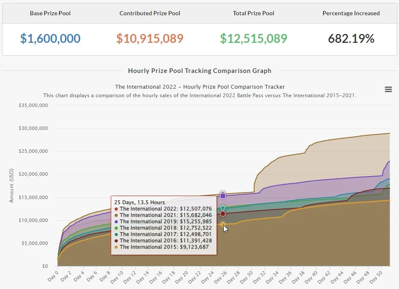Click the purple square marker for International 2019

point(223,196)
